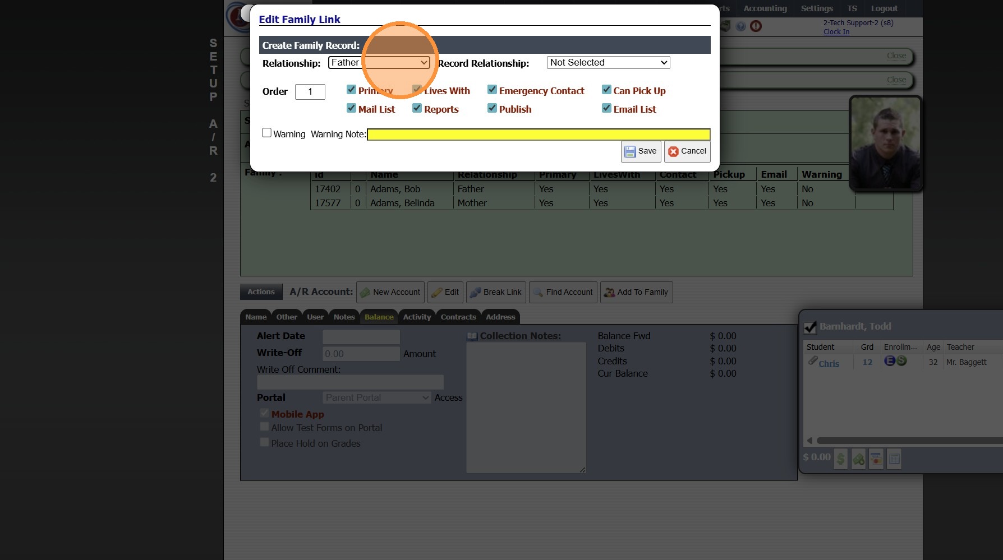The height and width of the screenshot is (560, 1003).
Task: Open the TS menu
Action: pos(852,8)
